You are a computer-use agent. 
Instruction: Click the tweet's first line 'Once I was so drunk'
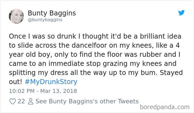pos(43,36)
